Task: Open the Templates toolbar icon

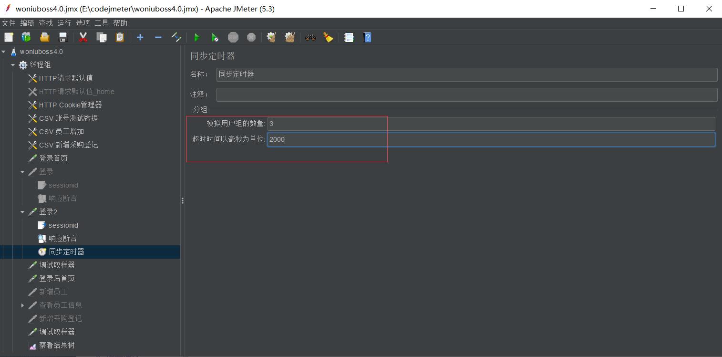Action: coord(26,37)
